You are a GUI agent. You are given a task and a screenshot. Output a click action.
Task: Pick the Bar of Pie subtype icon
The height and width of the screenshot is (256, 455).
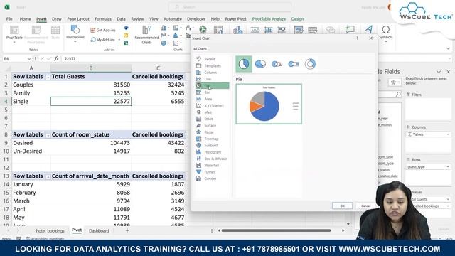pyautogui.click(x=294, y=64)
